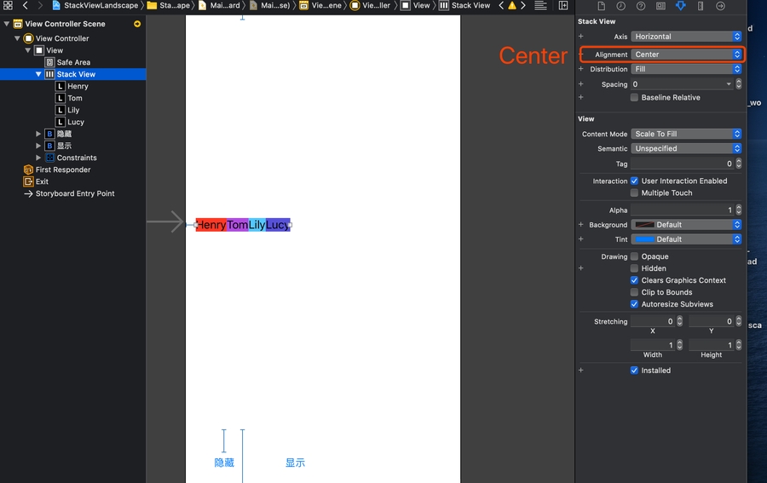Select Storyboard Entry Point in outline
767x483 pixels.
pyautogui.click(x=75, y=193)
